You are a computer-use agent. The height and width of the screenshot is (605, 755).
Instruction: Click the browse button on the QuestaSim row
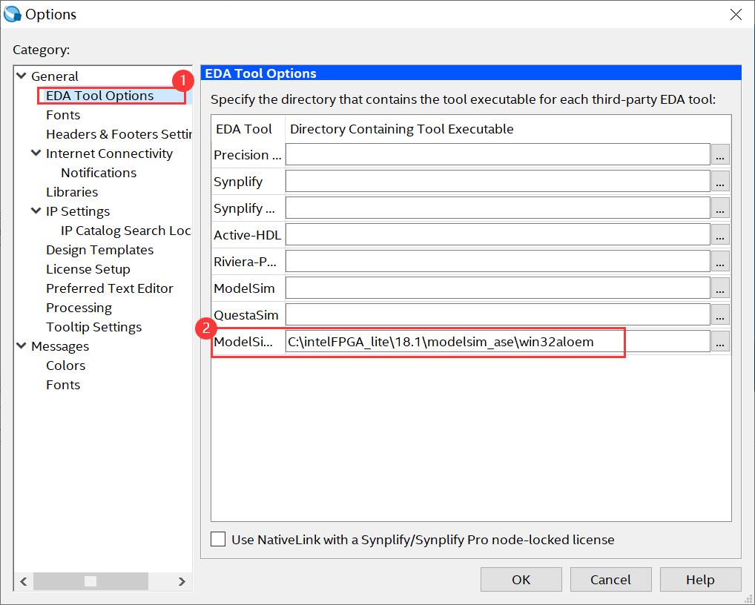[x=720, y=315]
